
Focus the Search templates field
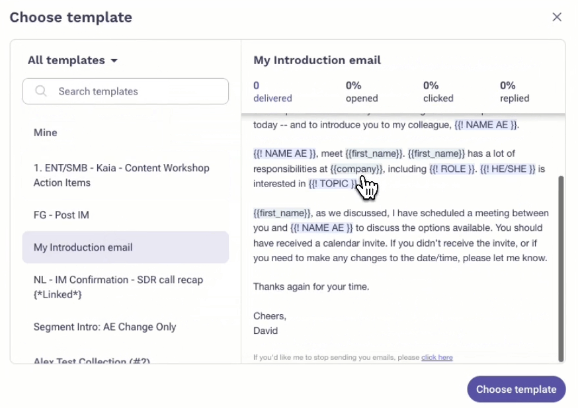[126, 91]
